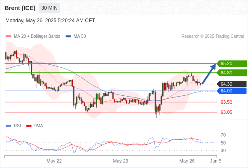
Task: Click the MA 20 + Bollinger Bands legend swatch
Action: (8, 37)
